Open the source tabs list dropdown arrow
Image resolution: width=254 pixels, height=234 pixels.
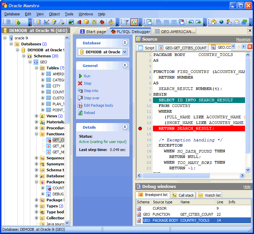pyautogui.click(x=233, y=46)
